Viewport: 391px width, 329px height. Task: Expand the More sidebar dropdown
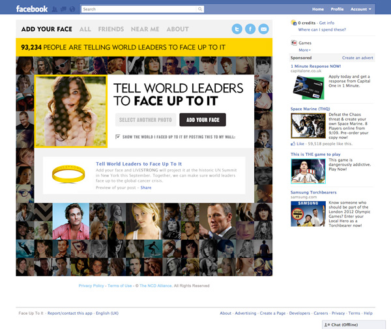pos(304,50)
